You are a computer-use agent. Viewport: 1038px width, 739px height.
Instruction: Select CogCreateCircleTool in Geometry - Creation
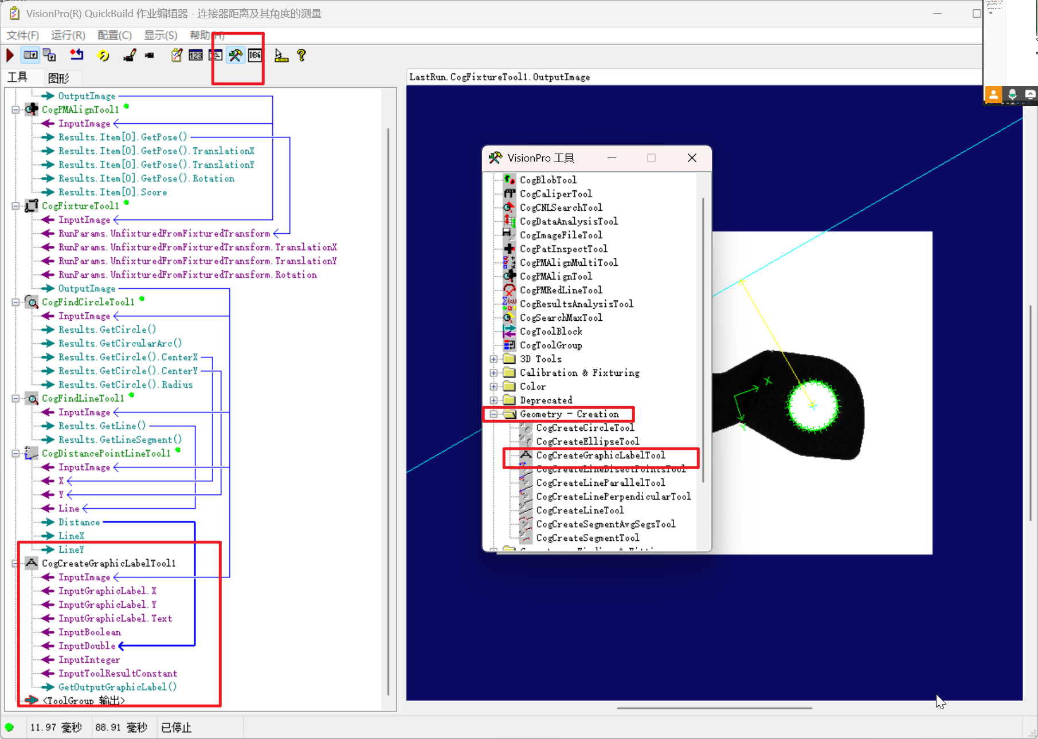point(585,427)
